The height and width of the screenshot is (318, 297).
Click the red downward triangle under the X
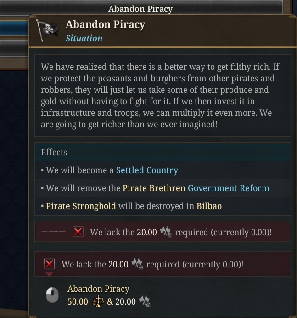[49, 274]
